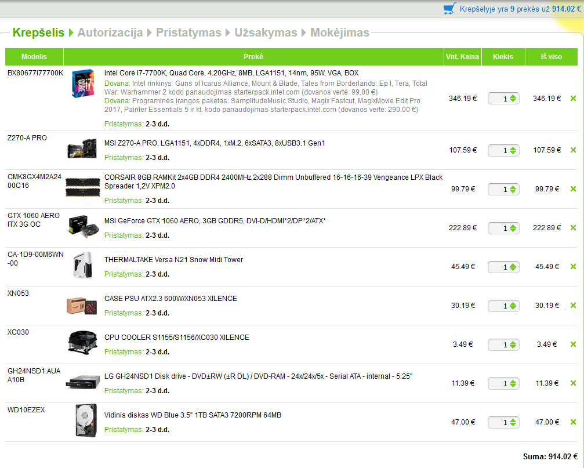
Task: Open MSI Z270-A PRO motherboard thumbnail
Action: click(83, 148)
